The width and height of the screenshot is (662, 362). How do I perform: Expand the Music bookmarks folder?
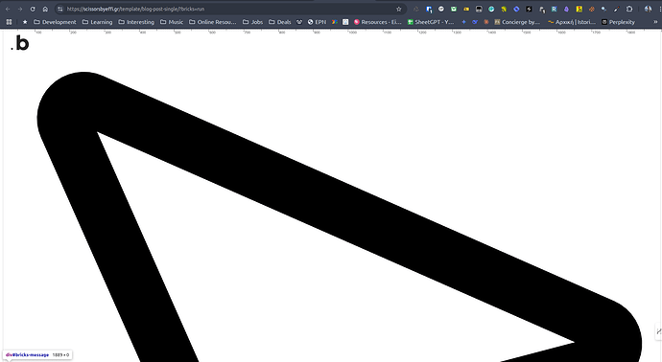tap(172, 22)
